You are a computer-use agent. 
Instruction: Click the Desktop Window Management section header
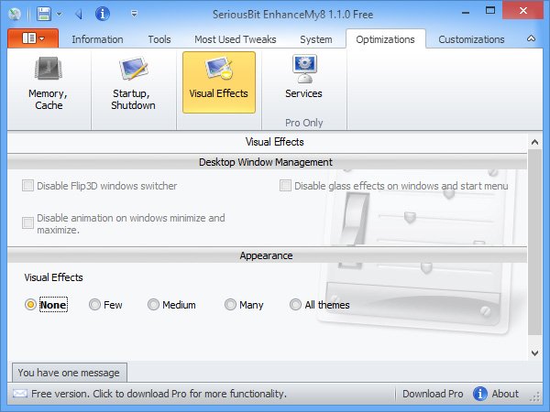pyautogui.click(x=267, y=162)
